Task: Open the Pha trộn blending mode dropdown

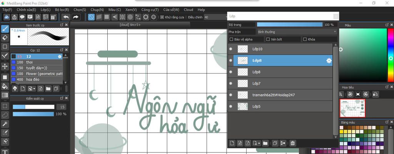Action: (297, 32)
